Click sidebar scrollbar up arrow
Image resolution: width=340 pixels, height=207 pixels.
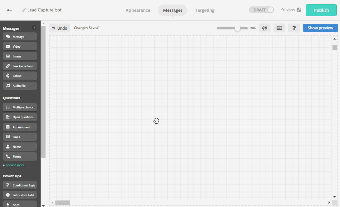(x=43, y=24)
